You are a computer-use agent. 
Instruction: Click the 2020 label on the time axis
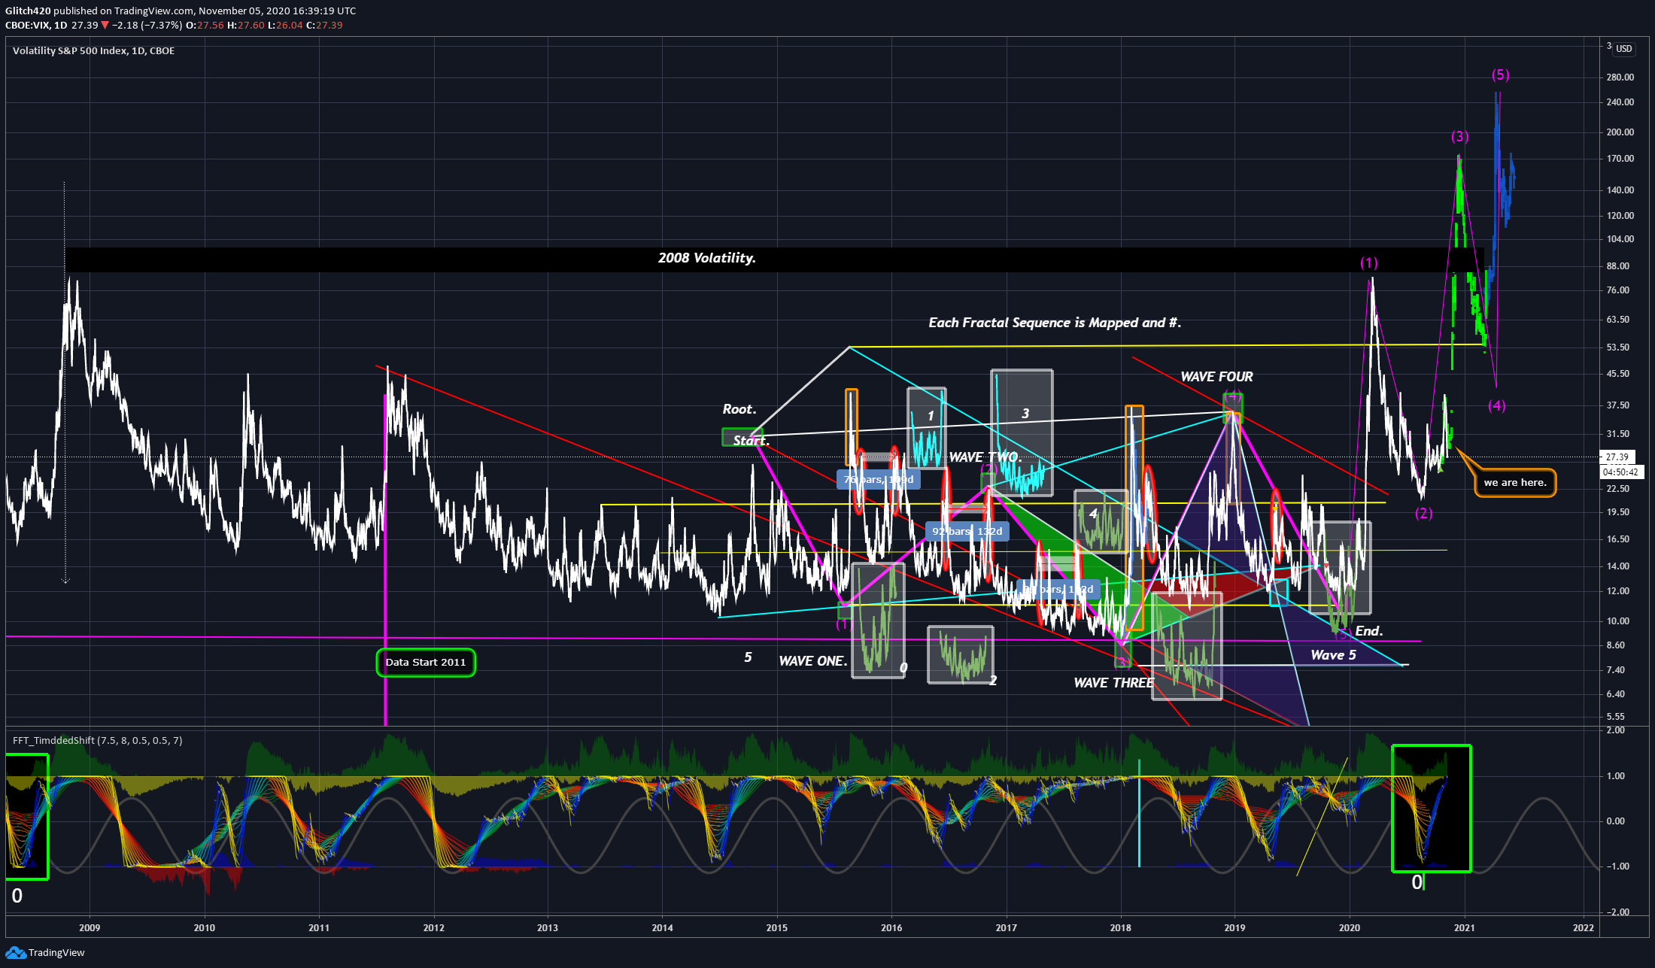[1350, 927]
